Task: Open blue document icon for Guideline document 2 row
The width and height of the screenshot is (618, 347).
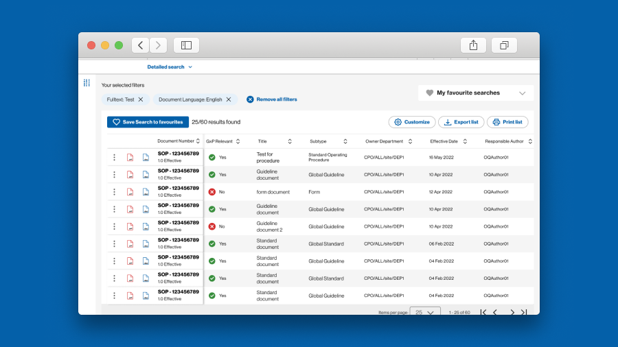Action: point(146,226)
